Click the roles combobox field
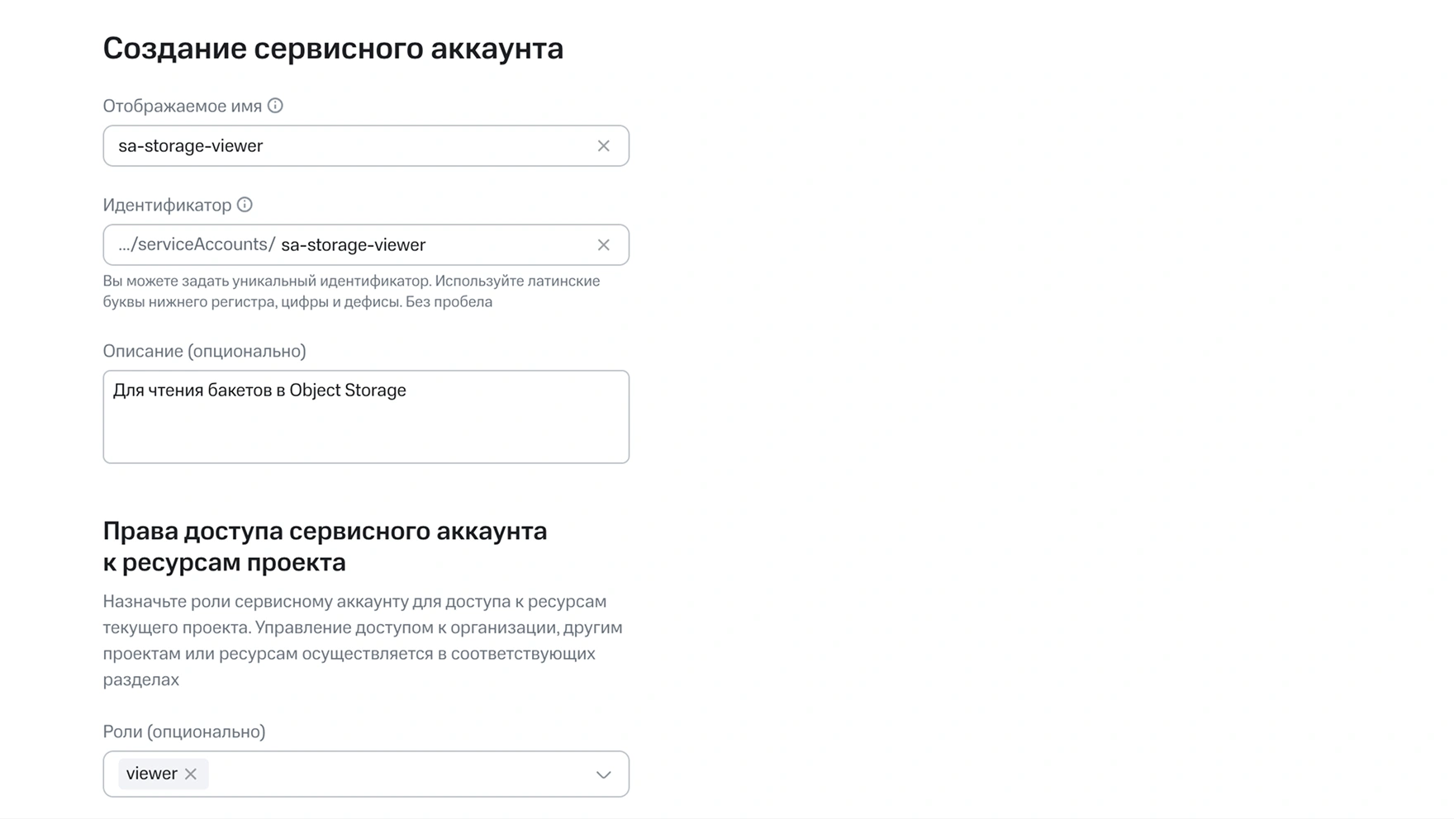Viewport: 1454px width, 819px height. [397, 774]
